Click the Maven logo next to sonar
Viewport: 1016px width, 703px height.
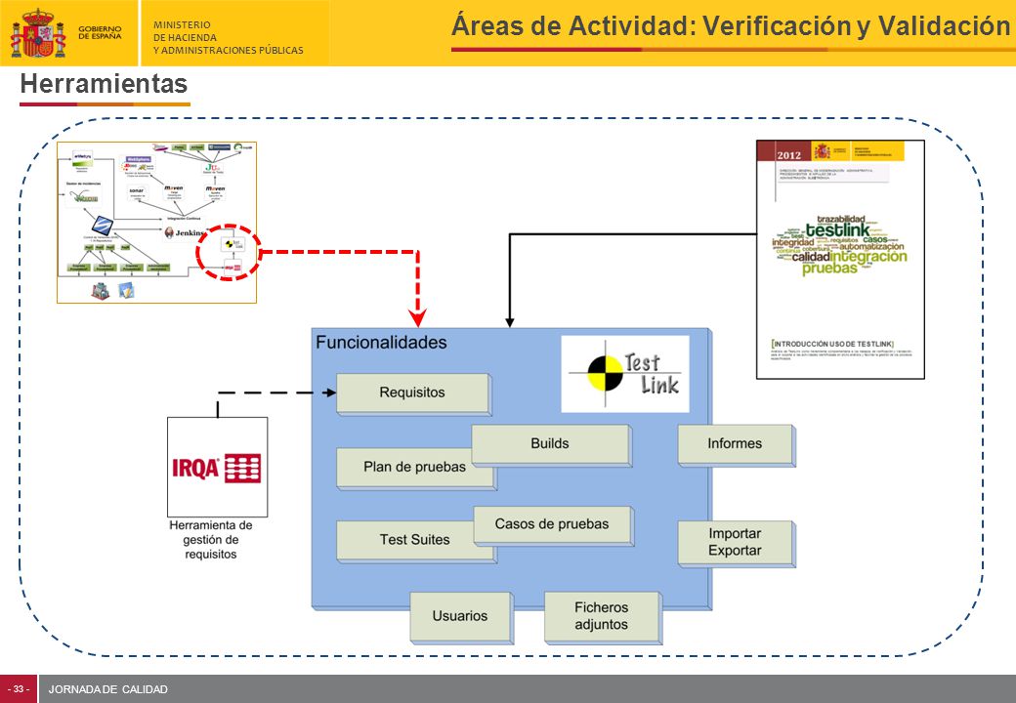(x=174, y=188)
